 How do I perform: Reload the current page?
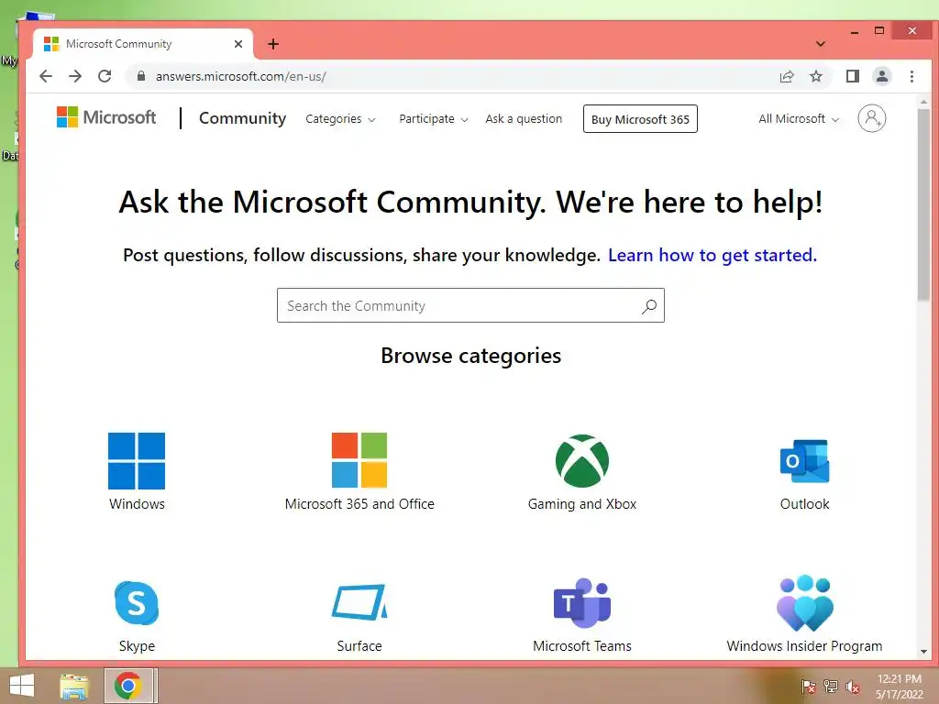tap(105, 76)
